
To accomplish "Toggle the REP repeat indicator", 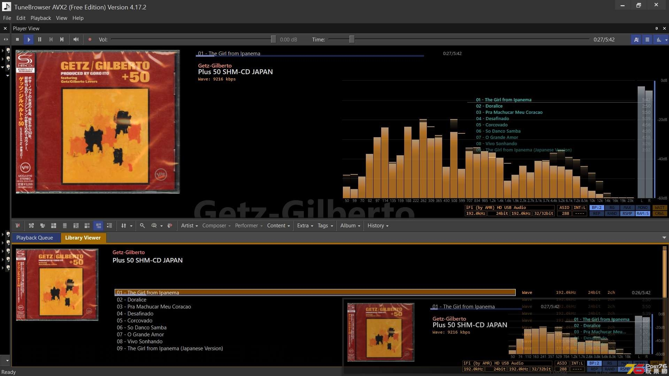I will click(597, 213).
